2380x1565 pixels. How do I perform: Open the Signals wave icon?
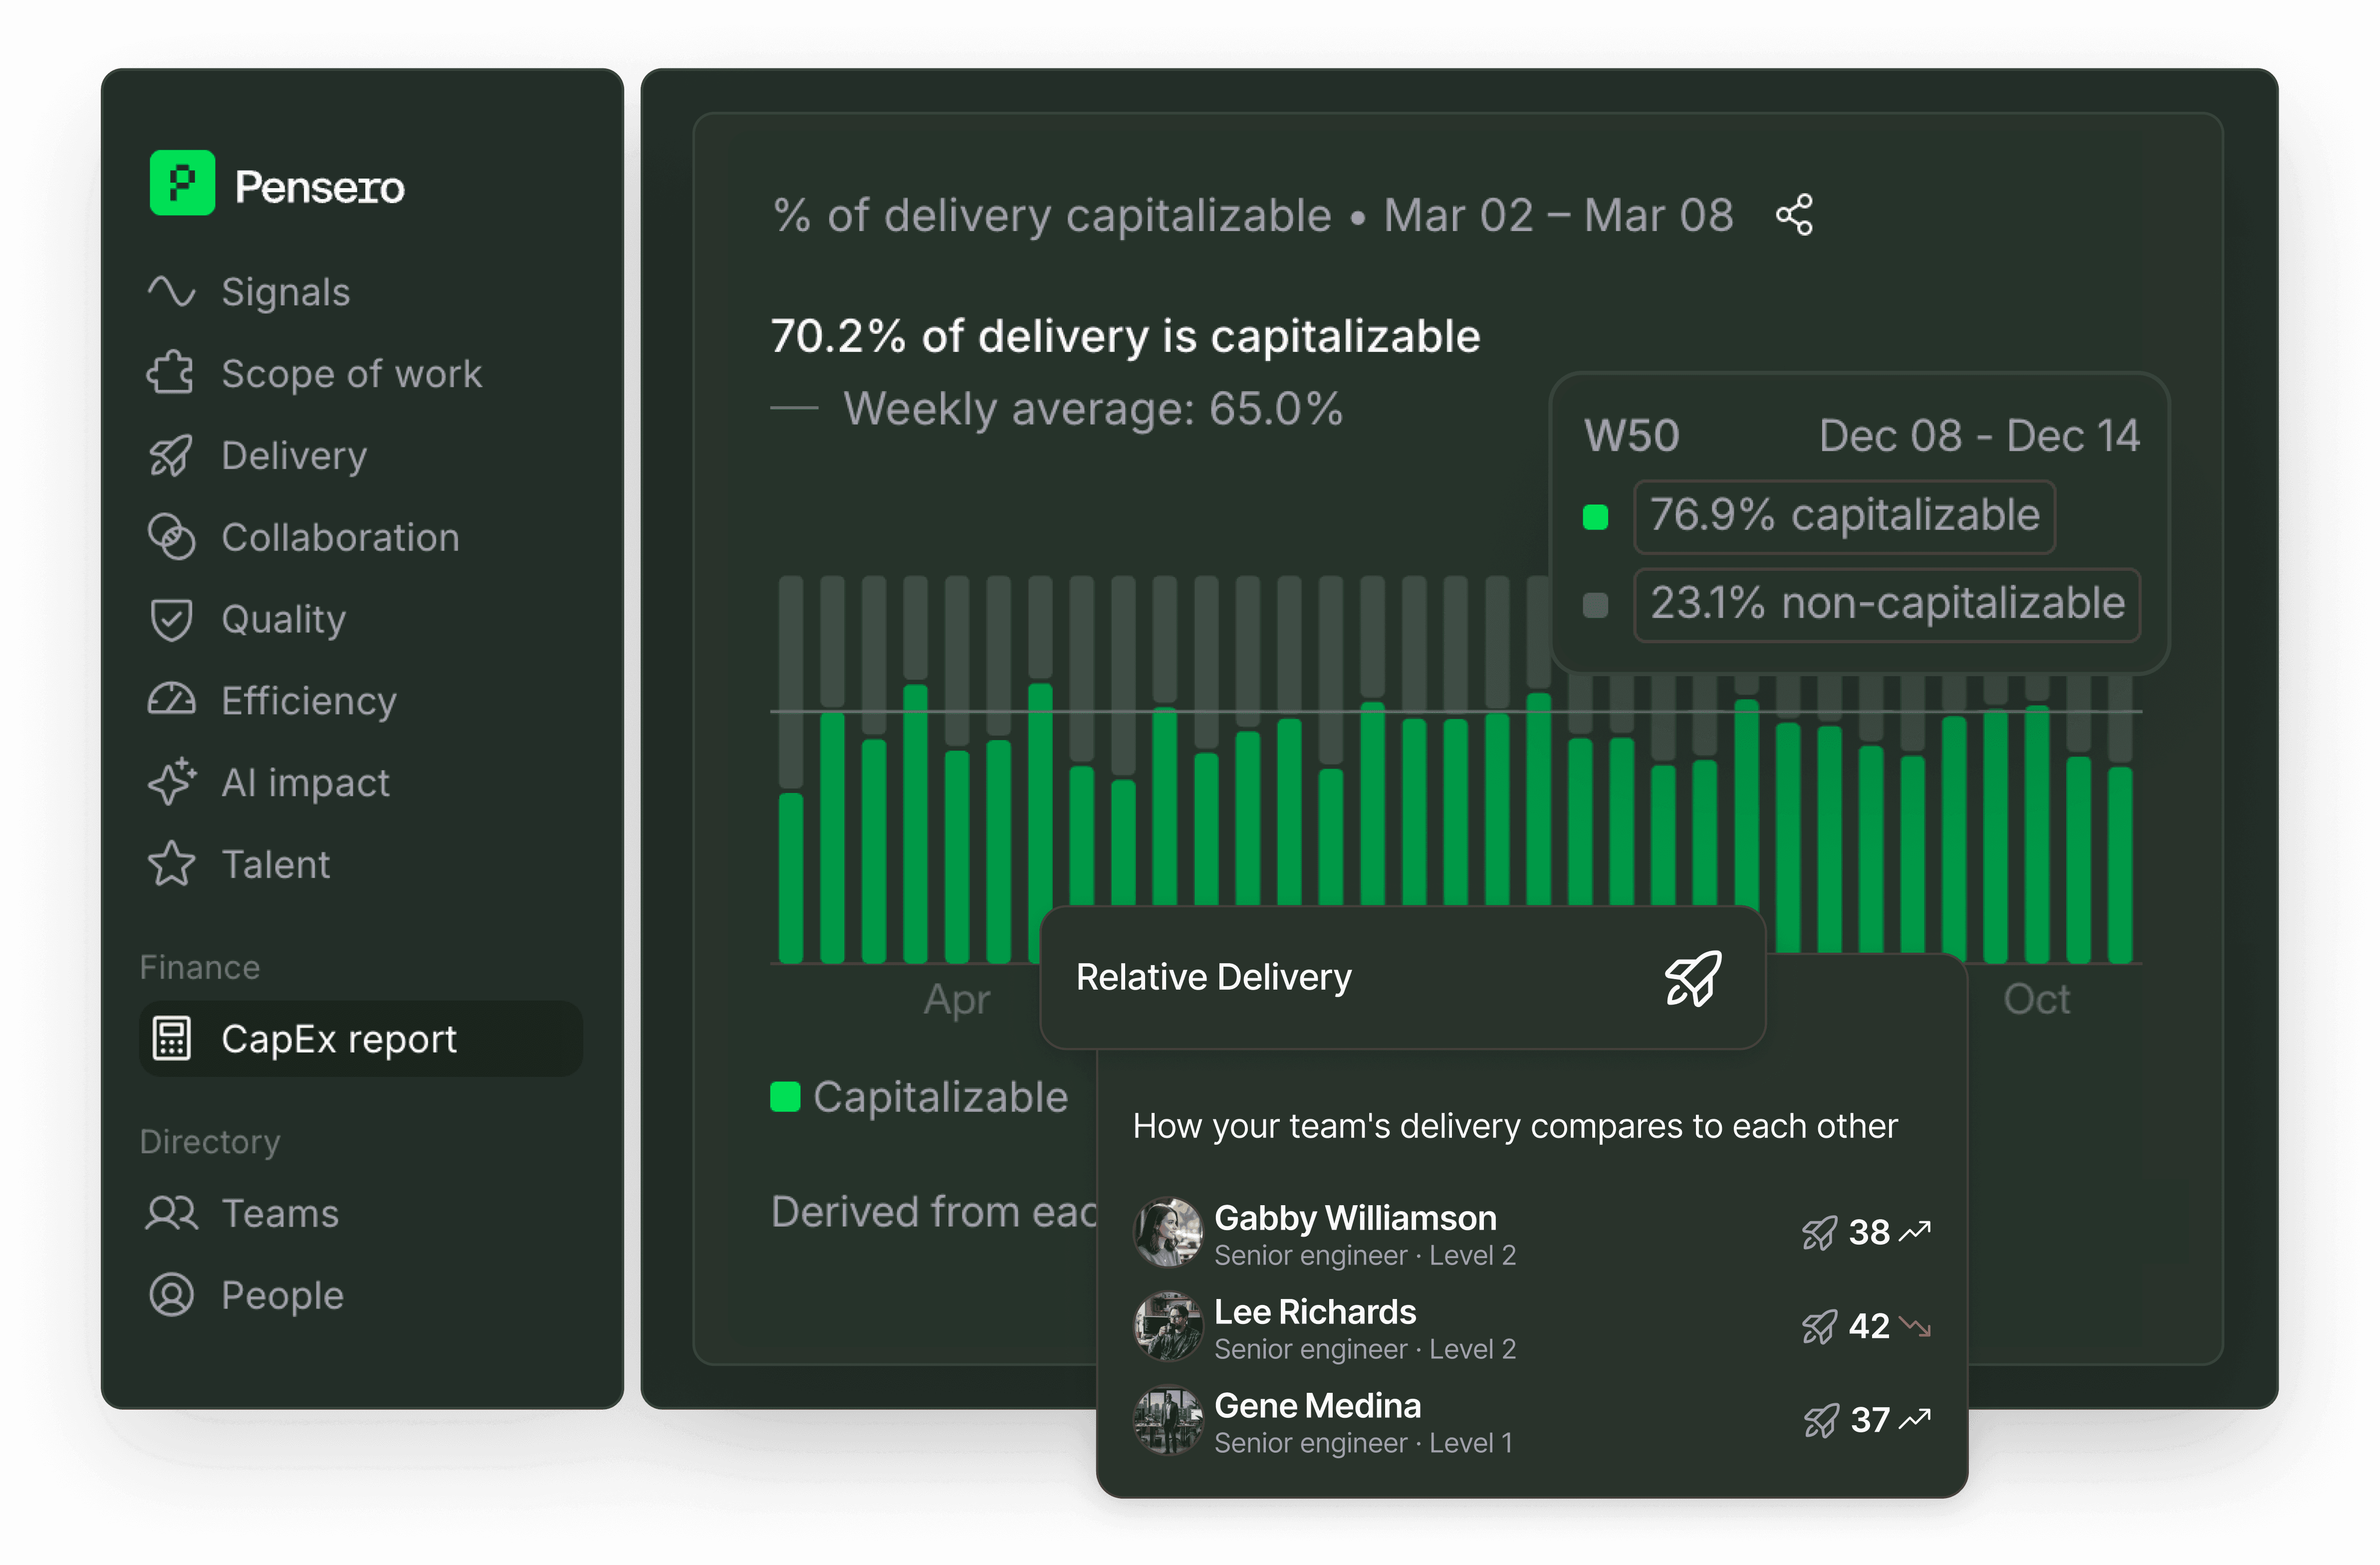tap(171, 291)
